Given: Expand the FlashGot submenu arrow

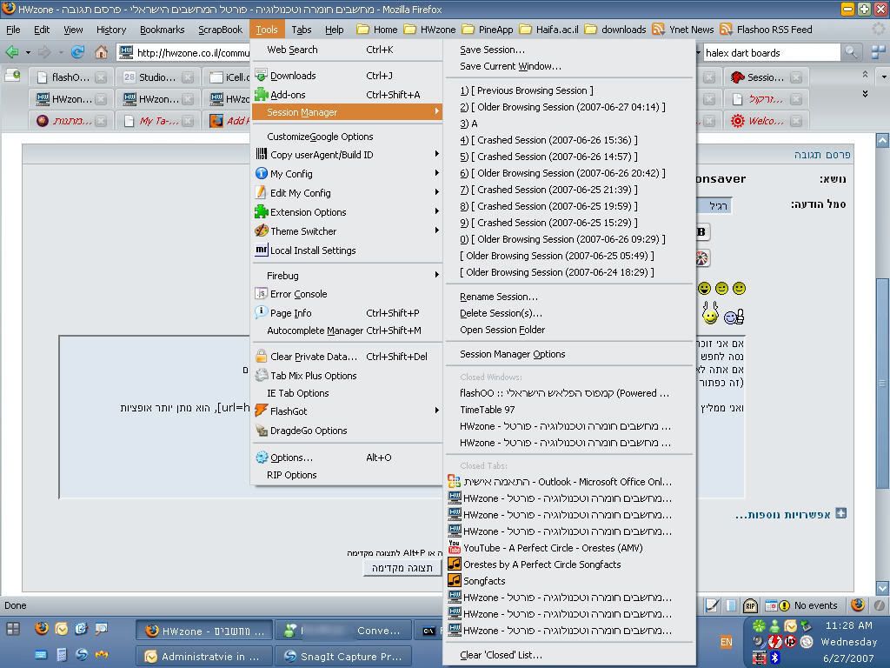Looking at the screenshot, I should 436,411.
